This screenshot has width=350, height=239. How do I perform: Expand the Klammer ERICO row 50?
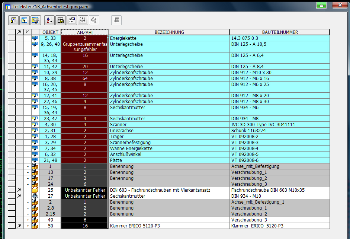28,226
